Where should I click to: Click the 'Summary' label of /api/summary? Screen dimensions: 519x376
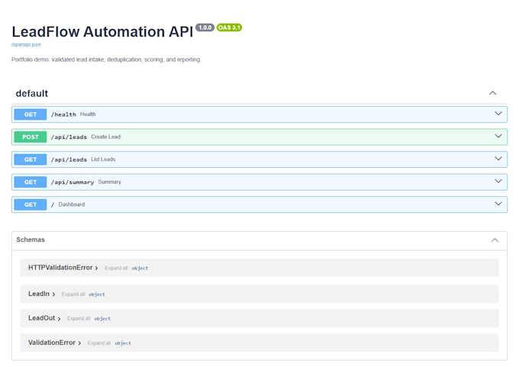[110, 182]
